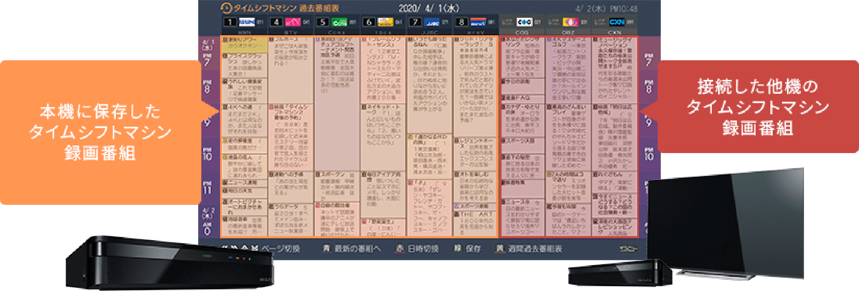Select channel 7 JJBC logo
Viewport: 859px width, 291px height.
pos(432,22)
